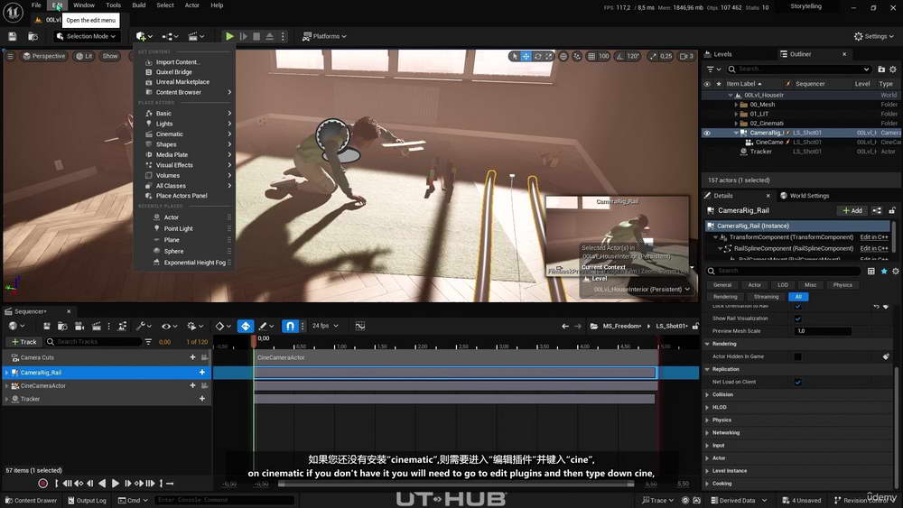Open the Content Drawer in status bar
Screen dimensions: 903x508
click(x=31, y=501)
